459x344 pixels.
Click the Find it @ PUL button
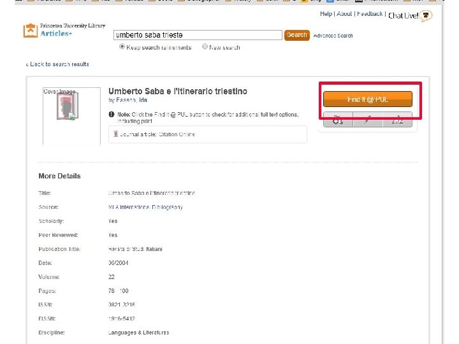[368, 99]
